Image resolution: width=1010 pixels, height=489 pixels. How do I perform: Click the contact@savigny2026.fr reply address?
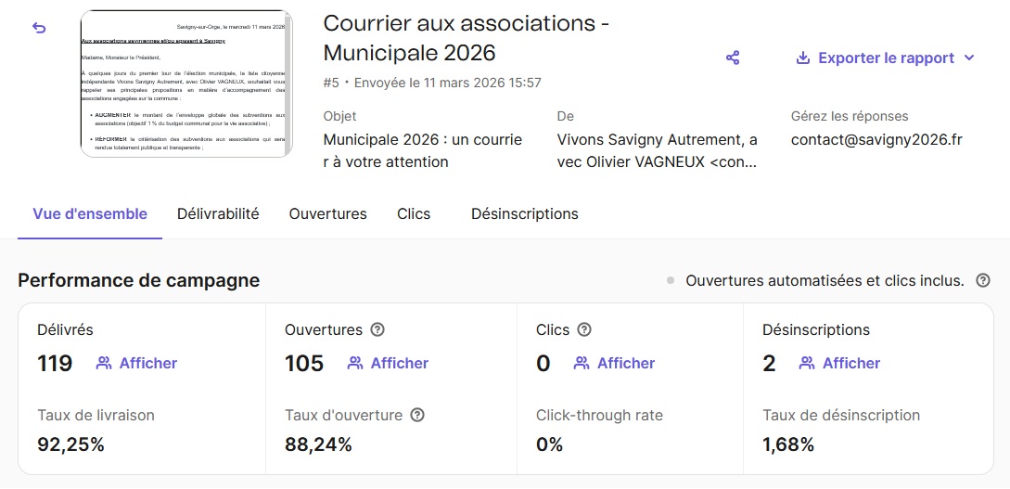[x=876, y=140]
